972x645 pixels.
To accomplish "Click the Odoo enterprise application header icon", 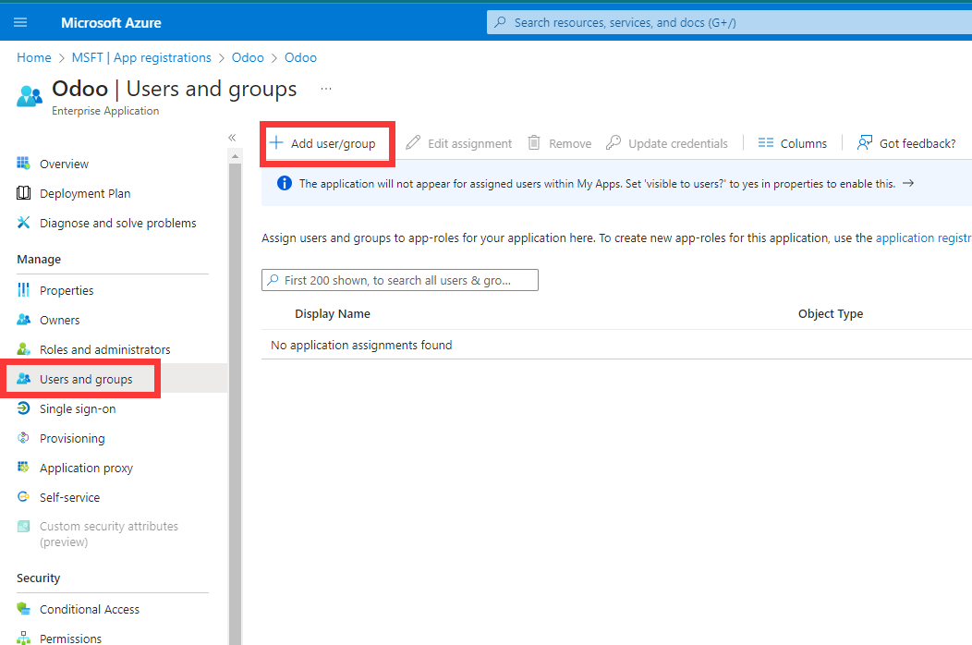I will 30,96.
